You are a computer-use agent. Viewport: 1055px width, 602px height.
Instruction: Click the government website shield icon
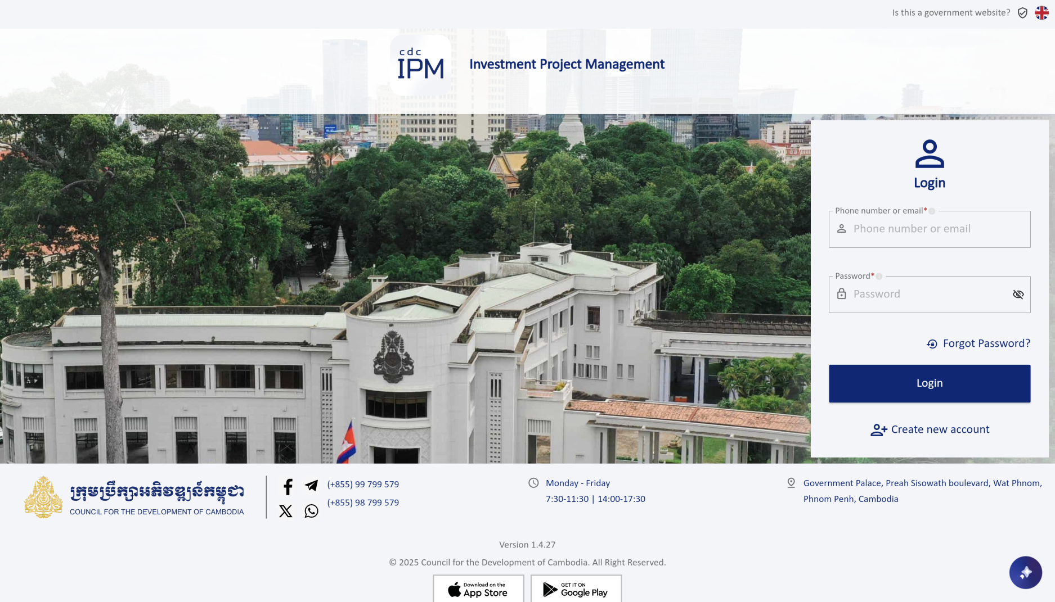(1022, 13)
